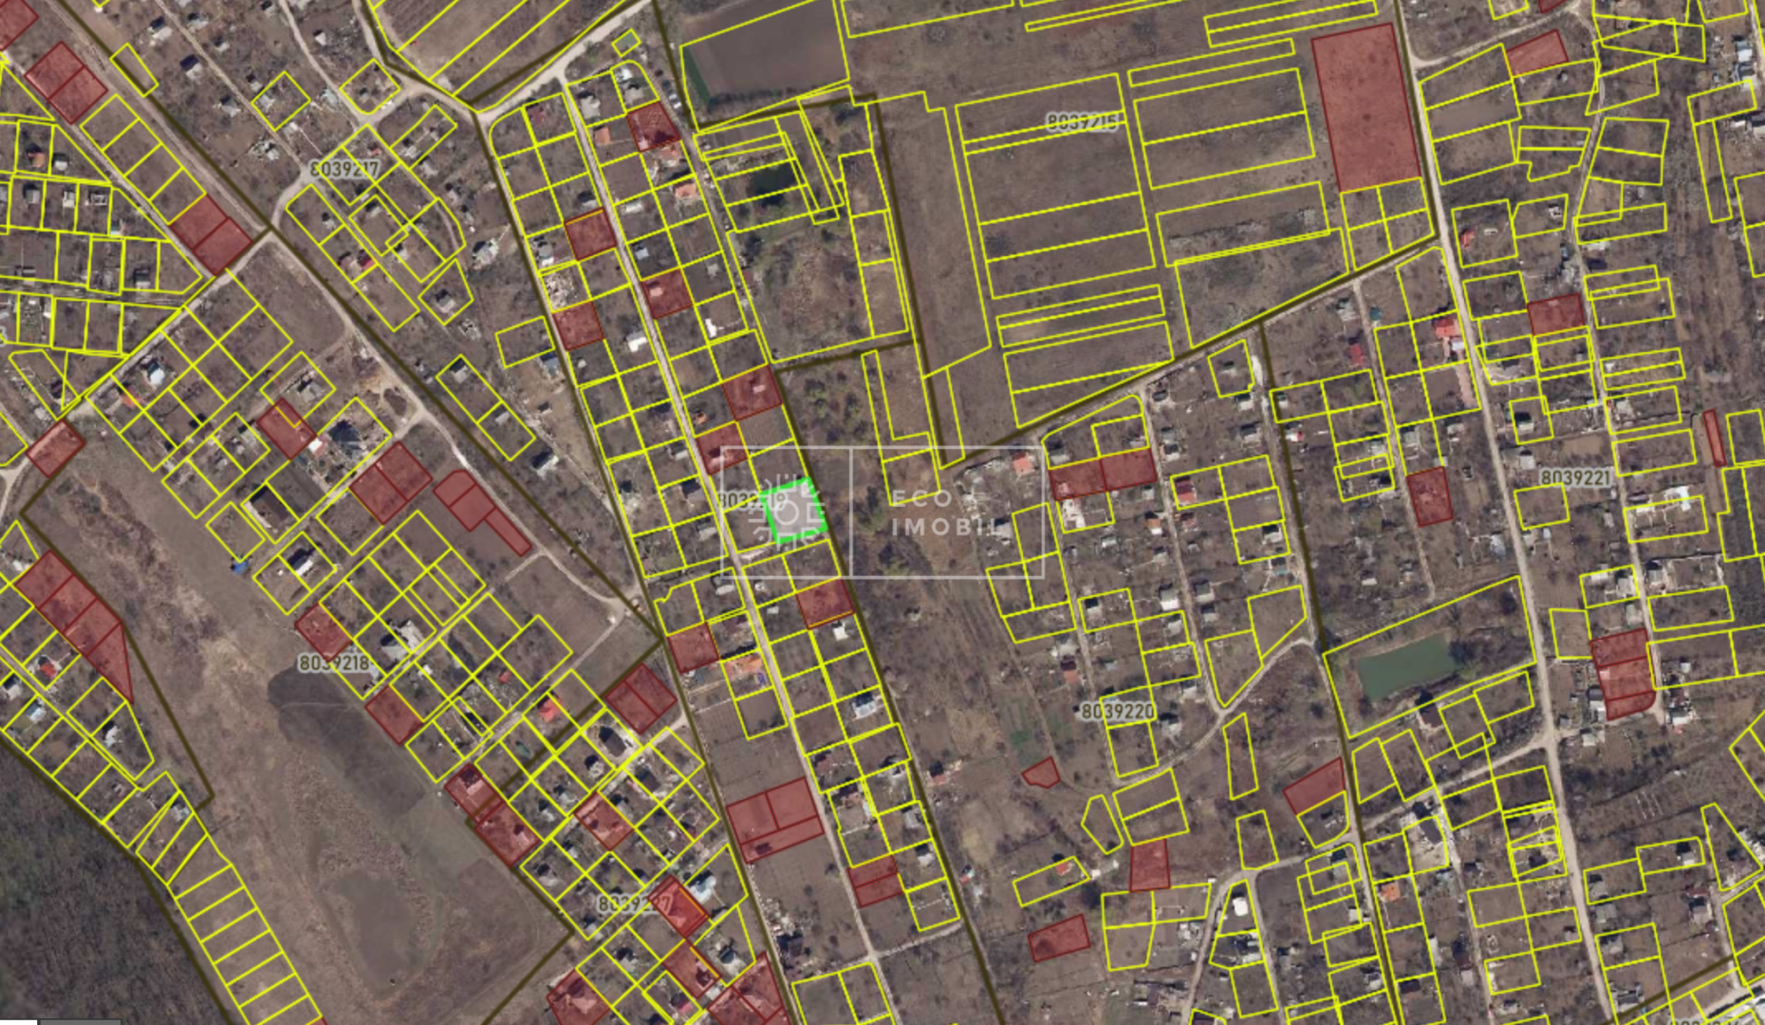1765x1025 pixels.
Task: Click the red parcel pair right of the watermark
Action: point(1103,475)
